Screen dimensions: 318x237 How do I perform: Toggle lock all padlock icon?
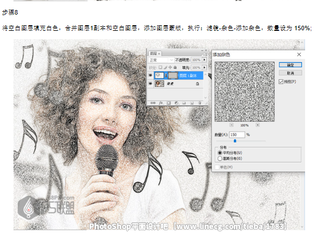point(175,67)
